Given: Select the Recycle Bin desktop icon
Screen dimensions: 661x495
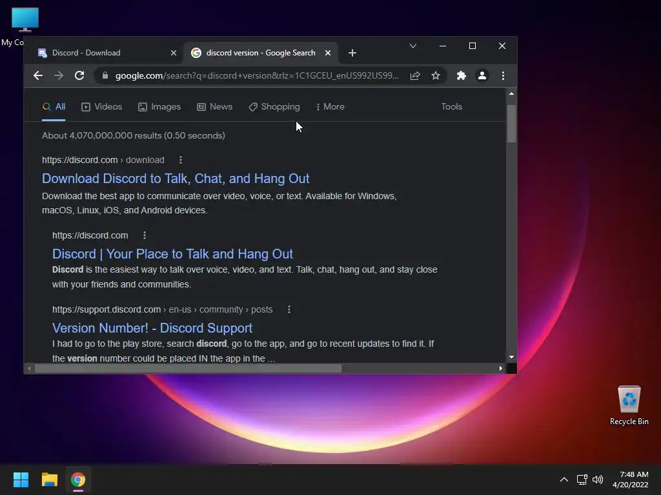Looking at the screenshot, I should click(629, 405).
